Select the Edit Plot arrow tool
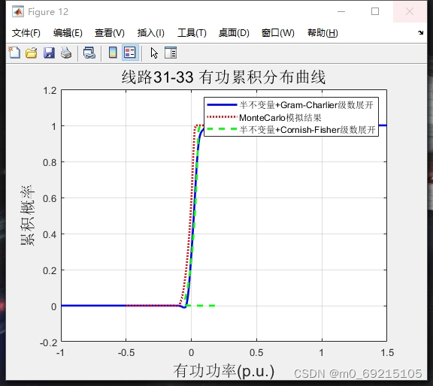 click(x=154, y=53)
